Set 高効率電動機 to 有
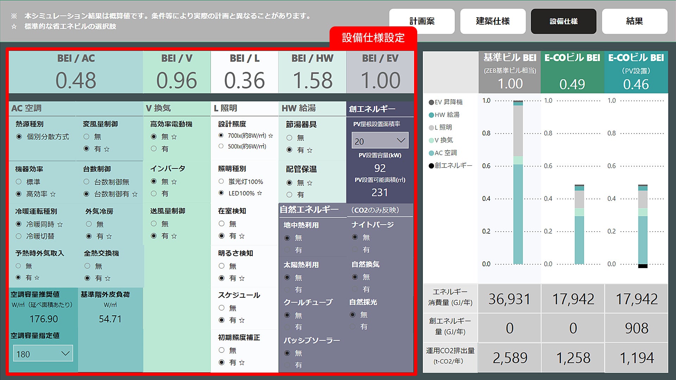The image size is (676, 380). (154, 148)
